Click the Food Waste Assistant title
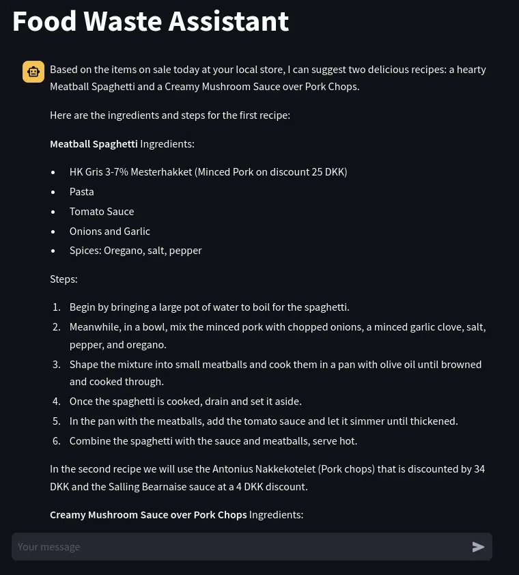 coord(150,22)
